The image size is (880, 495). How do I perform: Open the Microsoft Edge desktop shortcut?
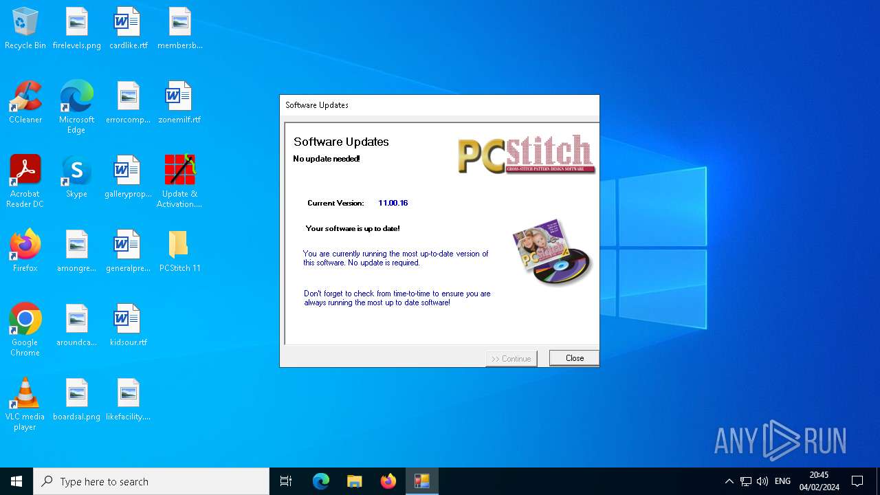click(77, 107)
